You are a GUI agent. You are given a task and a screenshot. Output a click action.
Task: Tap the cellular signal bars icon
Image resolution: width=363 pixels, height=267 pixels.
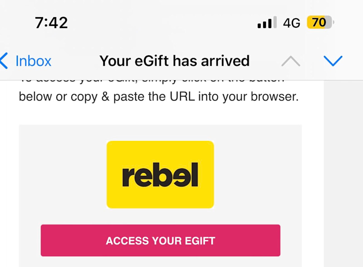(x=267, y=23)
